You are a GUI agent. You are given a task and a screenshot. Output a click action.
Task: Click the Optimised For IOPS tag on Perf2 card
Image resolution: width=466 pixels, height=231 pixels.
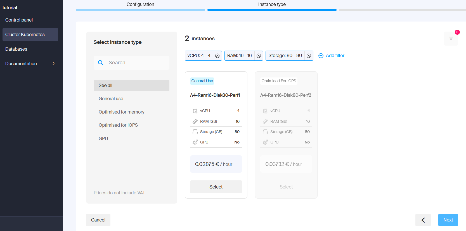click(x=279, y=81)
